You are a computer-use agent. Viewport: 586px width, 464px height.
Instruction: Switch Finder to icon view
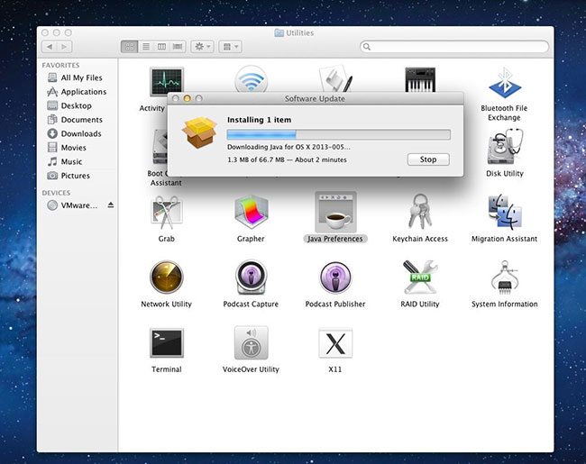pyautogui.click(x=129, y=47)
